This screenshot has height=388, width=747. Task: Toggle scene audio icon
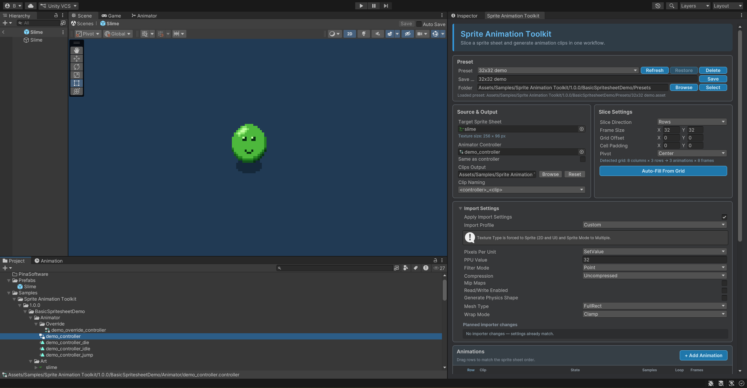point(378,34)
